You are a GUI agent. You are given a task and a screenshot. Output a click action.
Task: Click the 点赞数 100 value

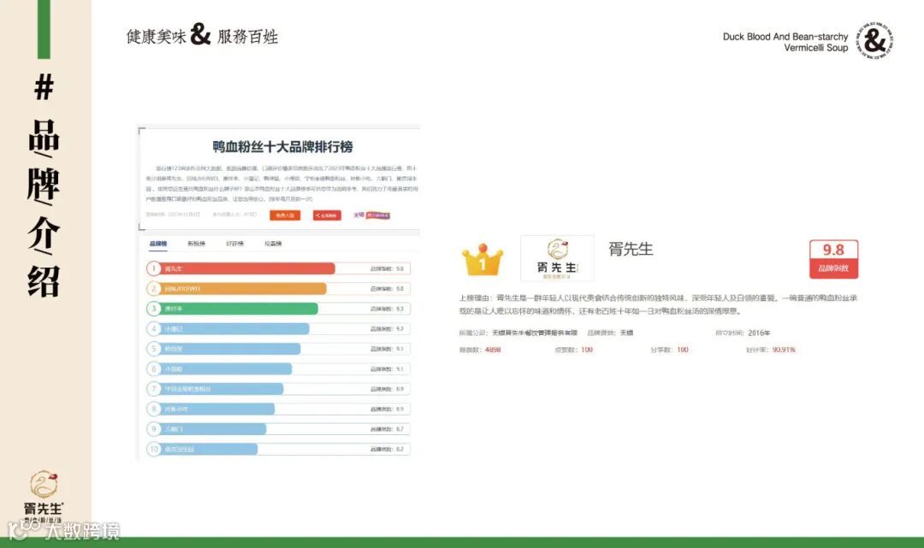pos(587,350)
